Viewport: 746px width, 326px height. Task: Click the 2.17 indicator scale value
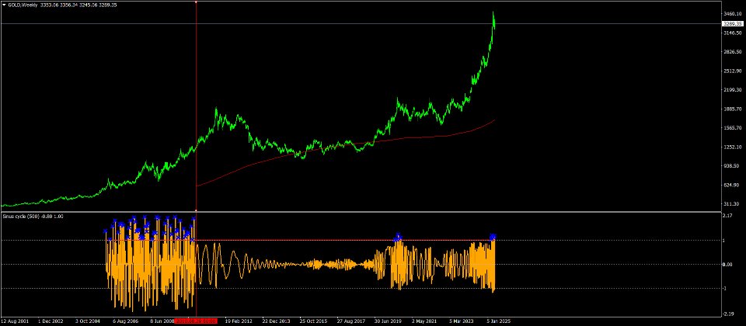[x=727, y=216]
